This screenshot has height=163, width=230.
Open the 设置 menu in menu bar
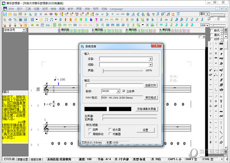click(36, 9)
